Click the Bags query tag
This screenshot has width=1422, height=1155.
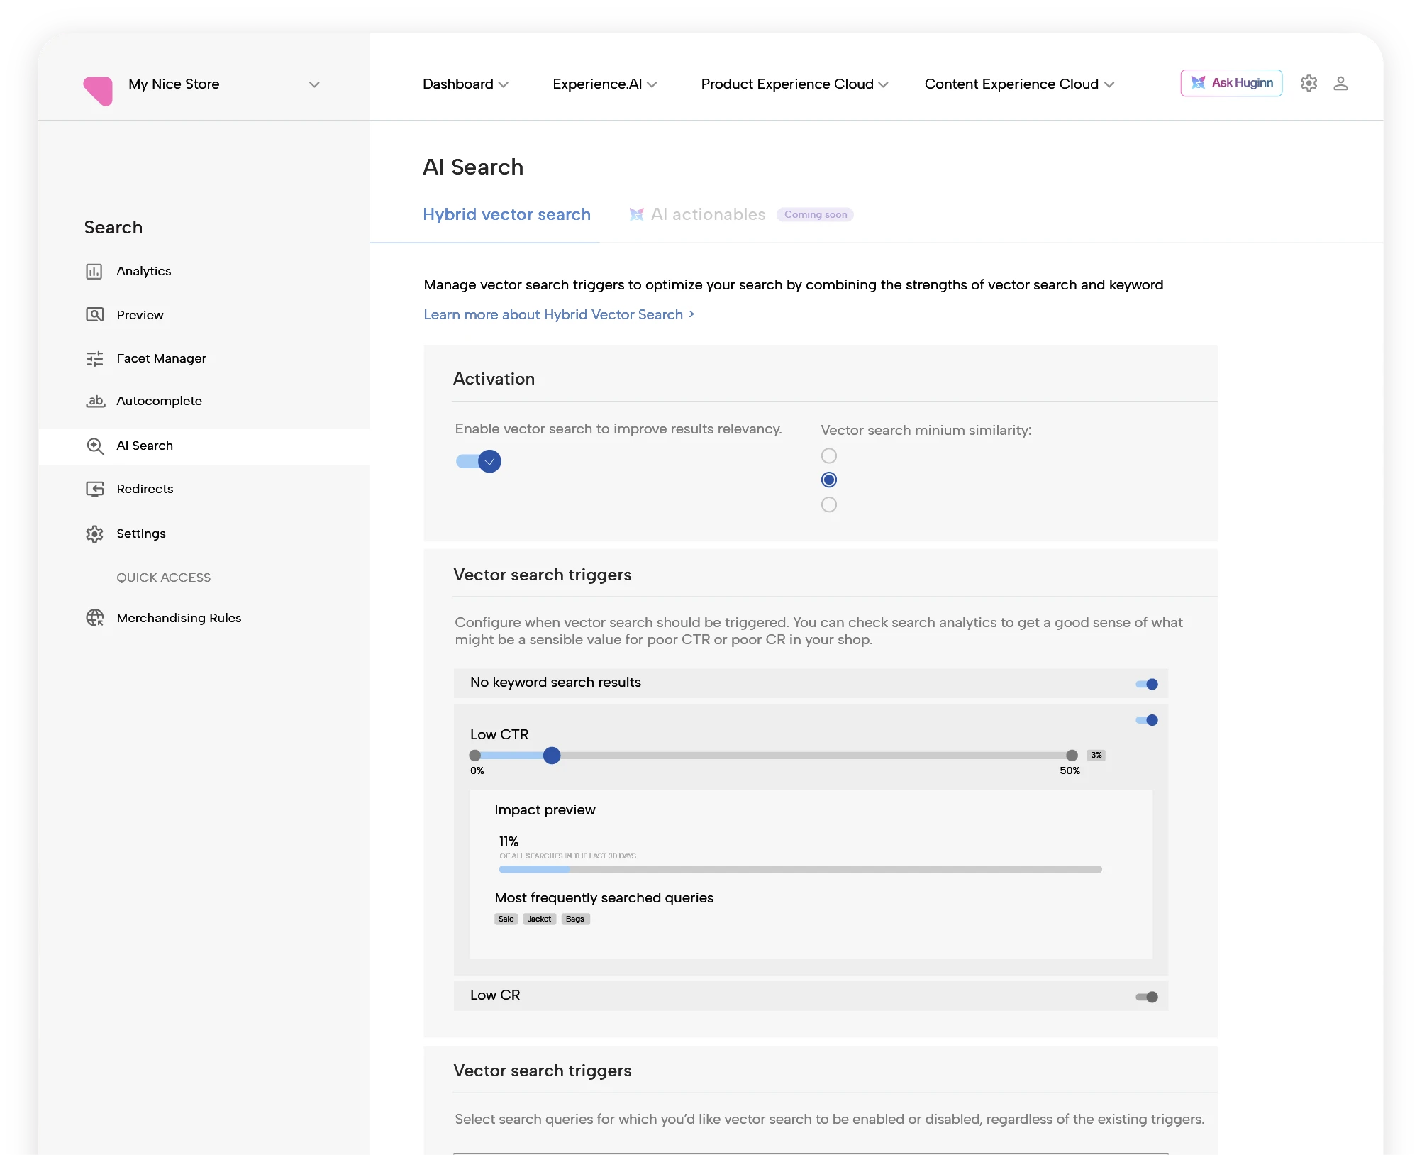point(575,919)
